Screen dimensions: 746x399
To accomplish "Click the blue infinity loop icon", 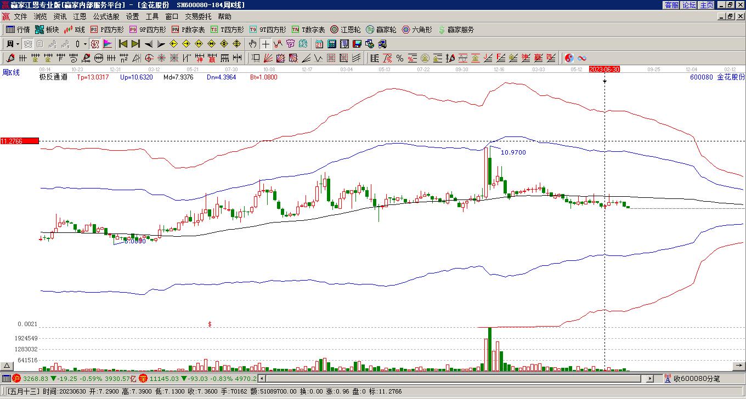I will [x=582, y=58].
